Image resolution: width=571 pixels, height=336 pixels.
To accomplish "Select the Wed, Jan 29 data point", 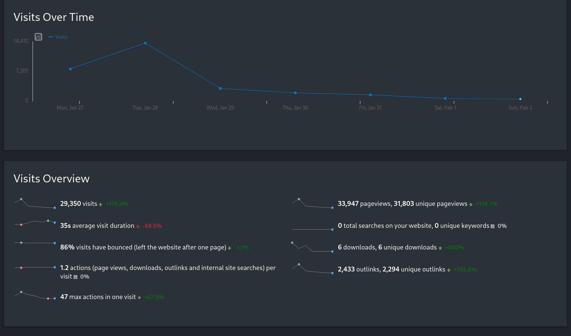I will [220, 88].
